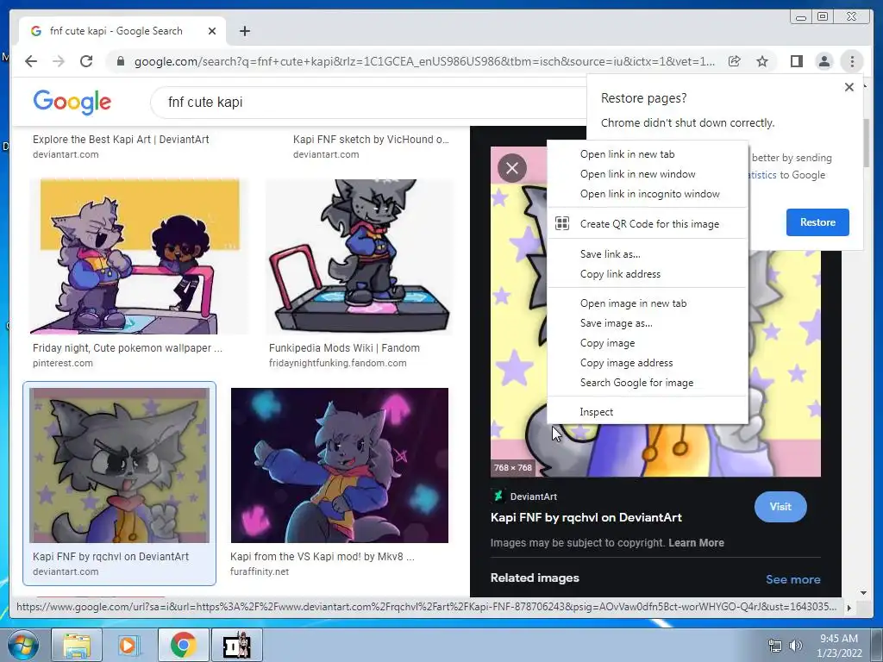Screen dimensions: 883x662
Task: Open File Explorer from taskbar
Action: click(x=77, y=645)
